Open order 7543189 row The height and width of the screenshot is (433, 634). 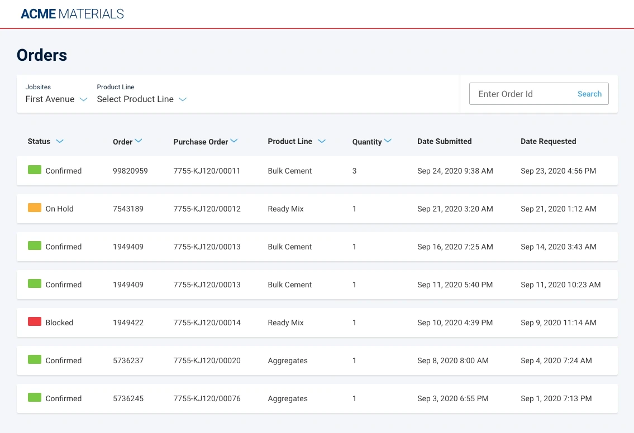[x=317, y=209]
